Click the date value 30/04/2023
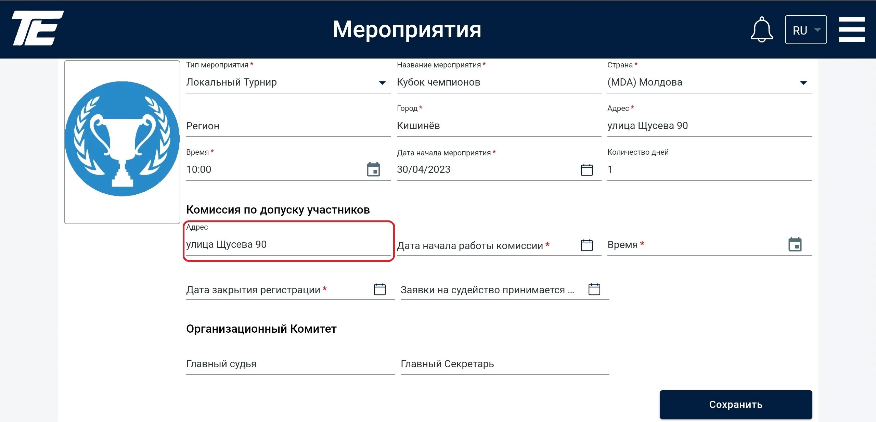The width and height of the screenshot is (876, 422). (x=423, y=169)
